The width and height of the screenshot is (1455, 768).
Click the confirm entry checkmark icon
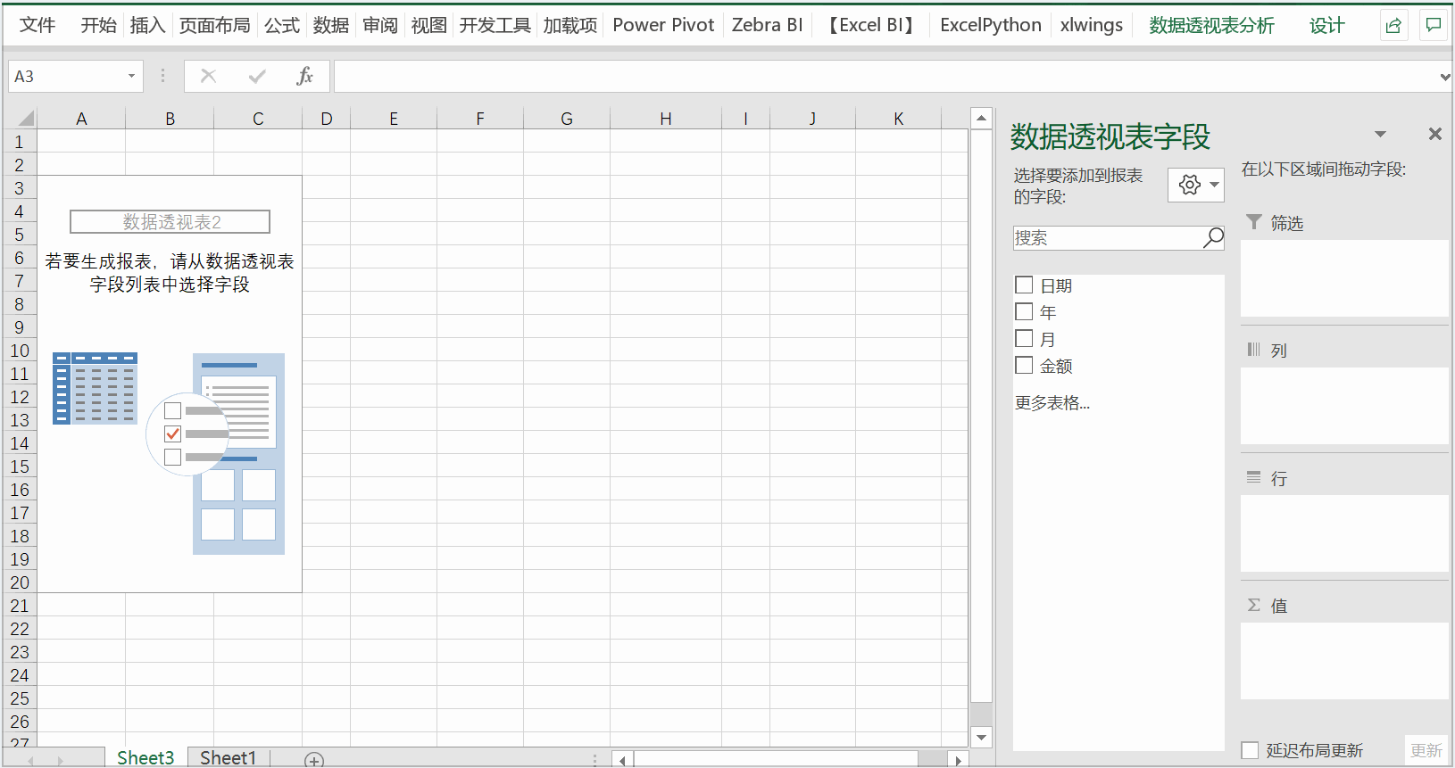[x=257, y=77]
